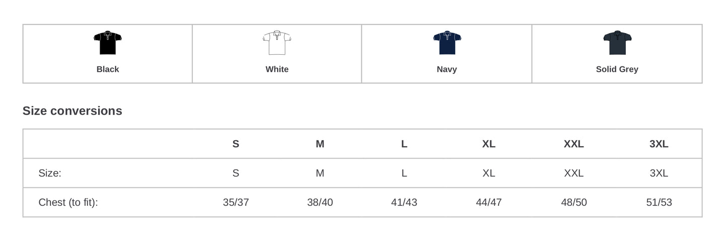Pick the solid grey polo shirt icon

pos(617,43)
